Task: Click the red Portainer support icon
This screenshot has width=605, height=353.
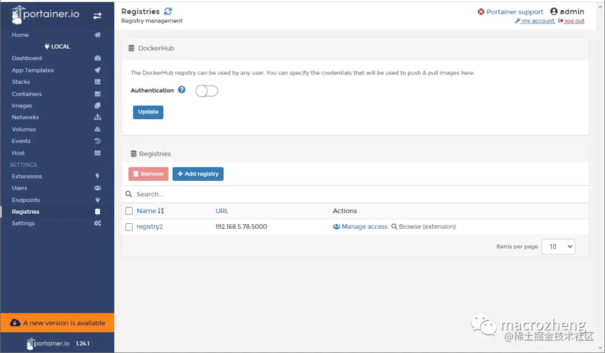Action: [x=481, y=12]
